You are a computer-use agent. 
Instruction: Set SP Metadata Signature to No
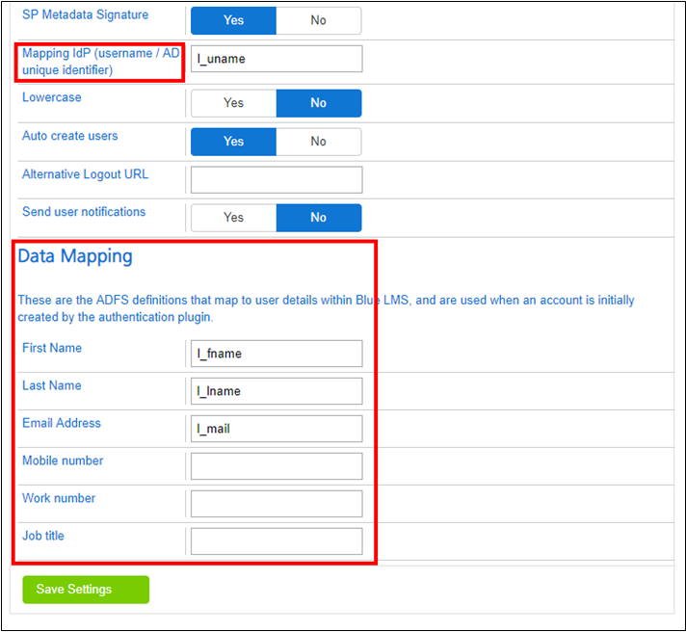pyautogui.click(x=319, y=20)
